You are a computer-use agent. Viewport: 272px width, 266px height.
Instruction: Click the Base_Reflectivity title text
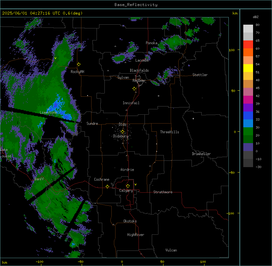click(x=136, y=5)
